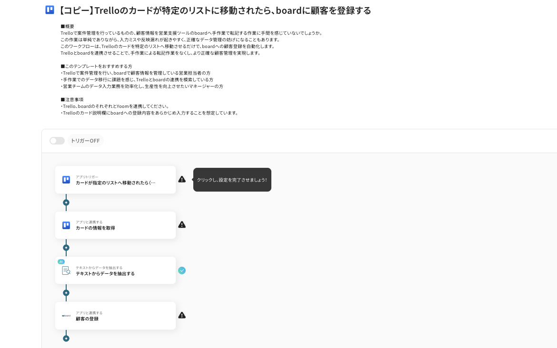Click warning icon next to the trigger step
557x348 pixels.
coord(182,179)
